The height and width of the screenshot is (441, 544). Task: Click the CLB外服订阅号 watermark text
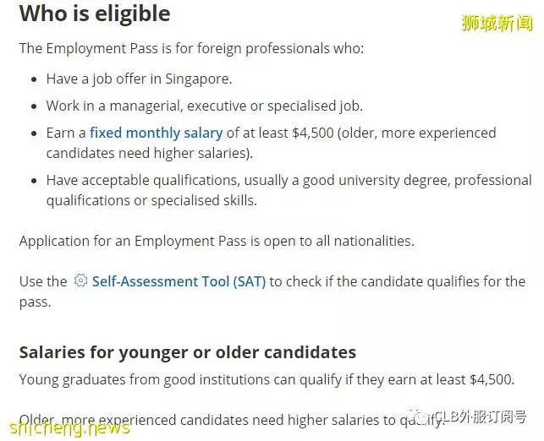pos(481,416)
